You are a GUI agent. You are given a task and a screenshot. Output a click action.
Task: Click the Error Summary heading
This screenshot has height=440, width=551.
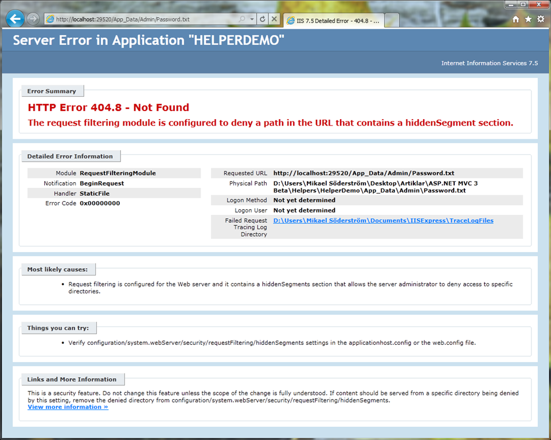coord(52,91)
